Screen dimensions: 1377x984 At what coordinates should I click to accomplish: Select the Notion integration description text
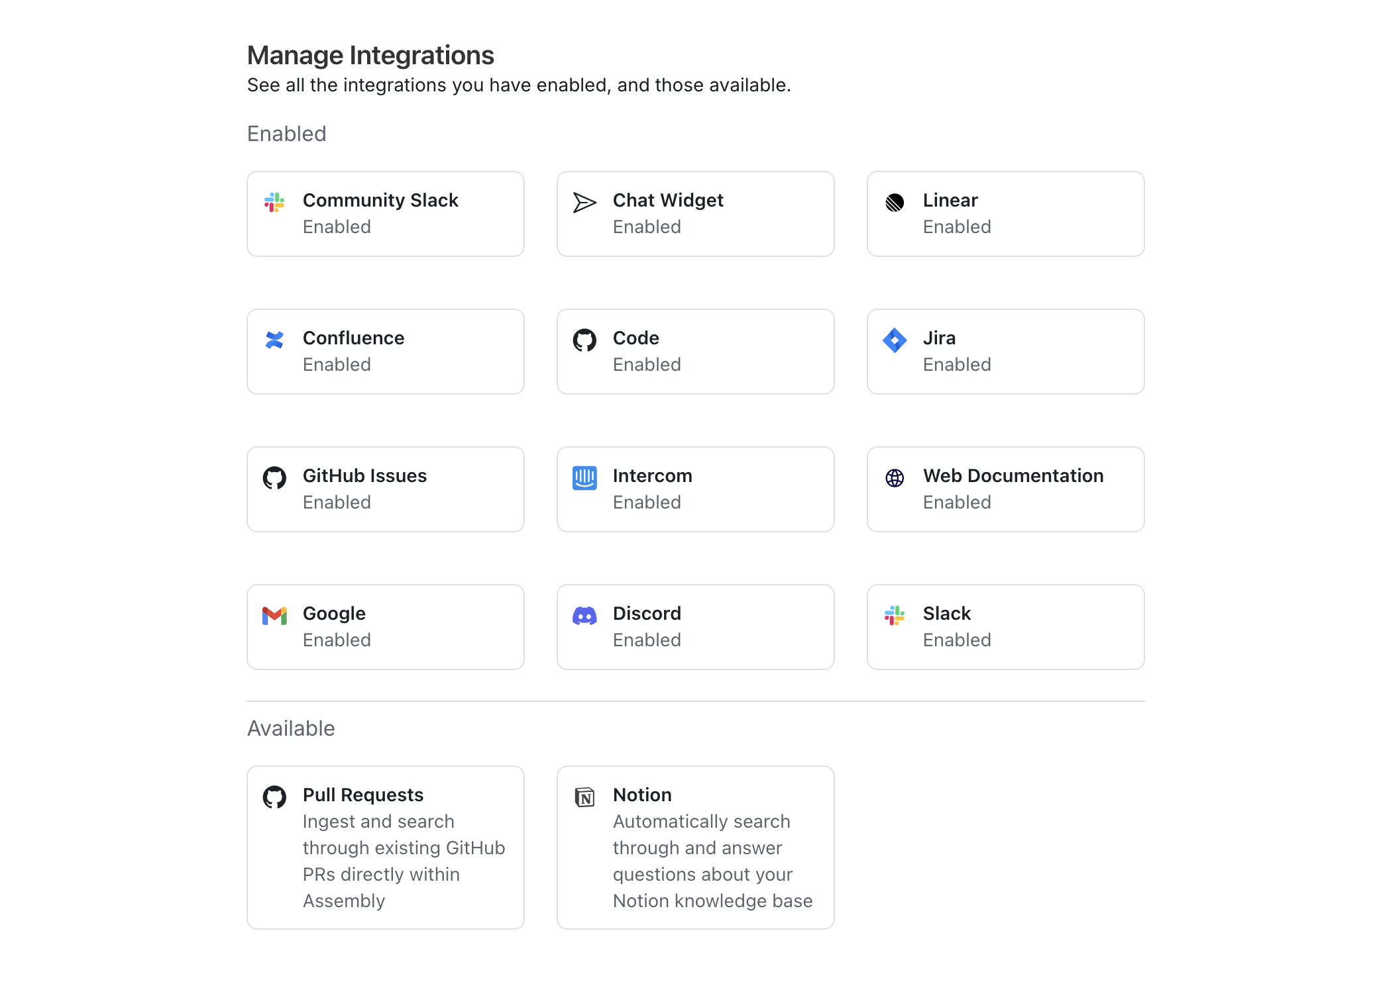pos(712,861)
